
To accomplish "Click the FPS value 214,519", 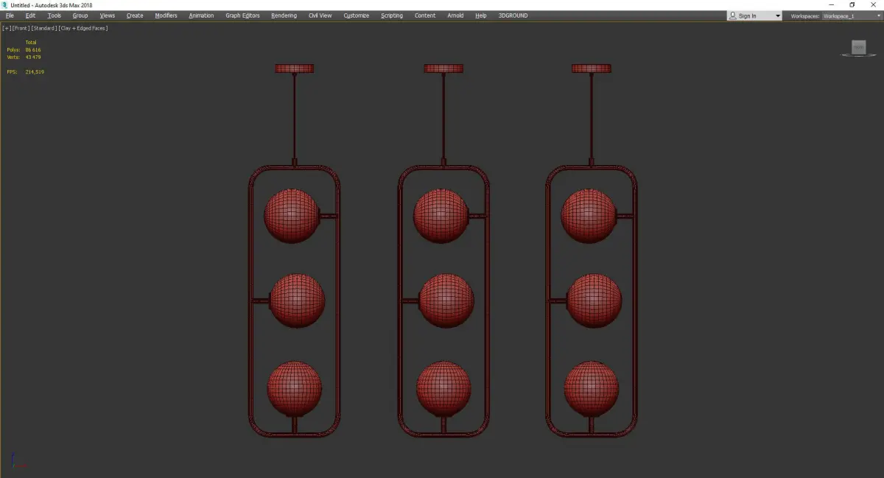I will [x=35, y=71].
